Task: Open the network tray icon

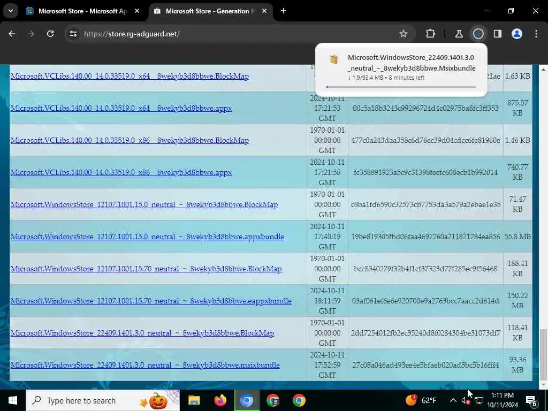Action: coord(479,401)
